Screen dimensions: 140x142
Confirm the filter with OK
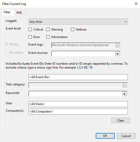click(x=105, y=136)
